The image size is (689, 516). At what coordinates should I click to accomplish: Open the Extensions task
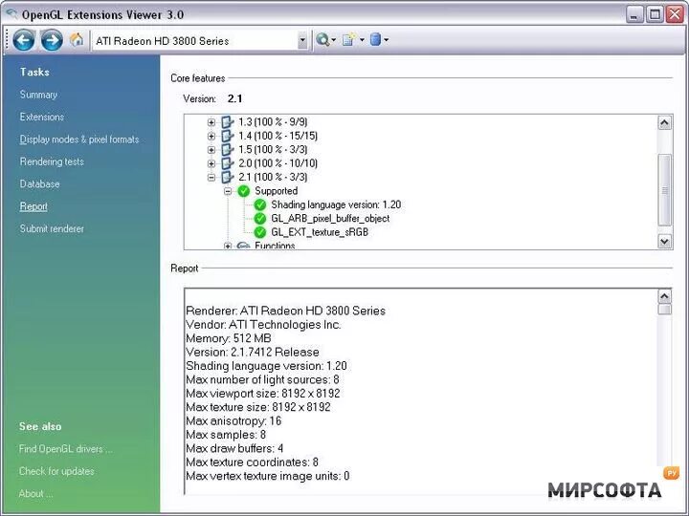42,117
